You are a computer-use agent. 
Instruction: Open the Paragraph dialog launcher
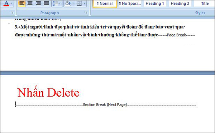tap(86, 12)
